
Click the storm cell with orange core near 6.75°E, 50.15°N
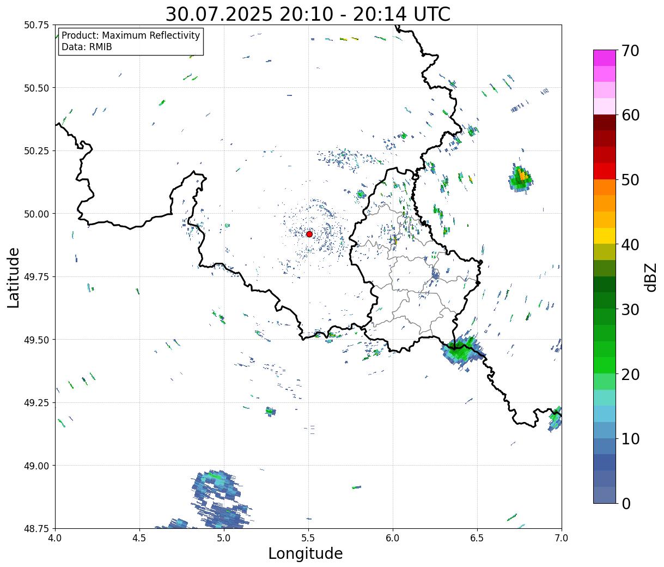click(x=521, y=178)
